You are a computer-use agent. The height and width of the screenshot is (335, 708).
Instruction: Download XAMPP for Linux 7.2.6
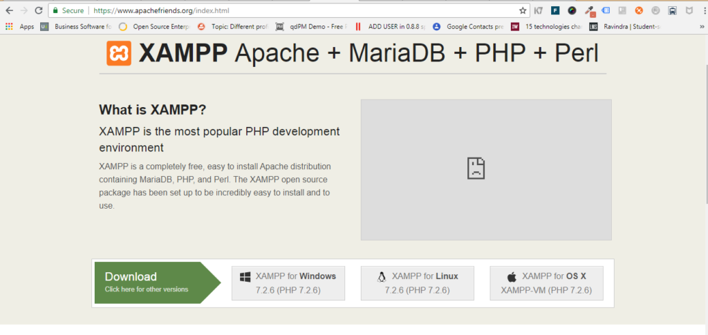(x=417, y=283)
